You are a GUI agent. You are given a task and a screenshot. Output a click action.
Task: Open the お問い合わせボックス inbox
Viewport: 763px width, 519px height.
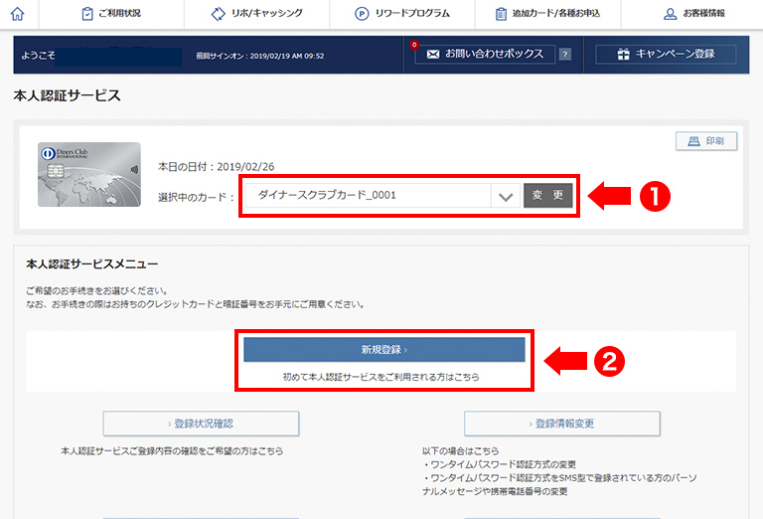tap(485, 54)
